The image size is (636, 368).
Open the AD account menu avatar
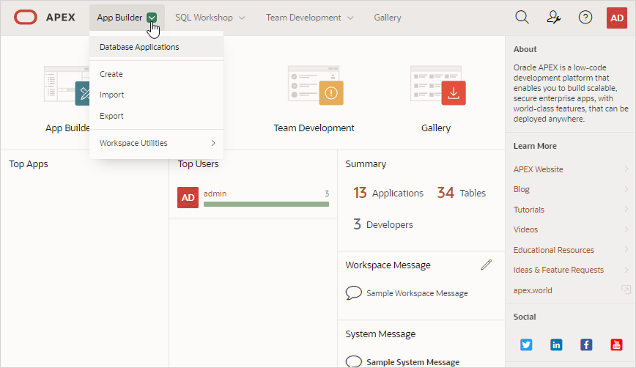(x=616, y=18)
